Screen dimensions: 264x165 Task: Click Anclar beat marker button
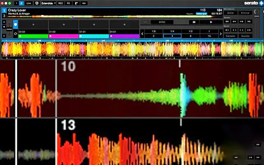230,13
